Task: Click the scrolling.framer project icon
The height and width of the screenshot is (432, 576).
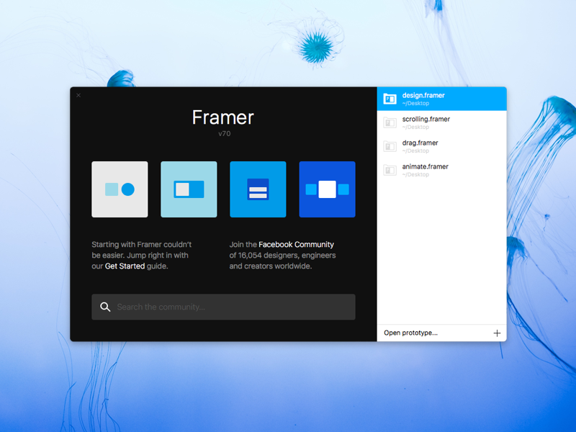Action: coord(390,122)
